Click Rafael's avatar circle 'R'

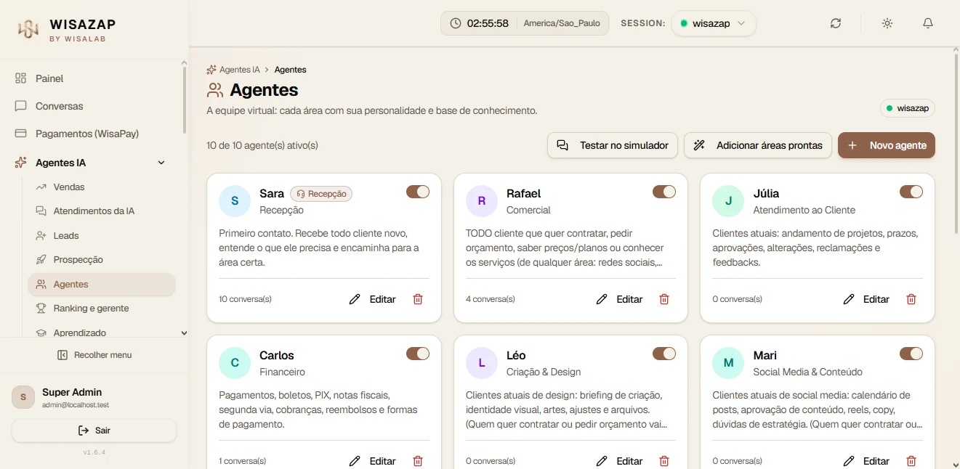(x=481, y=201)
